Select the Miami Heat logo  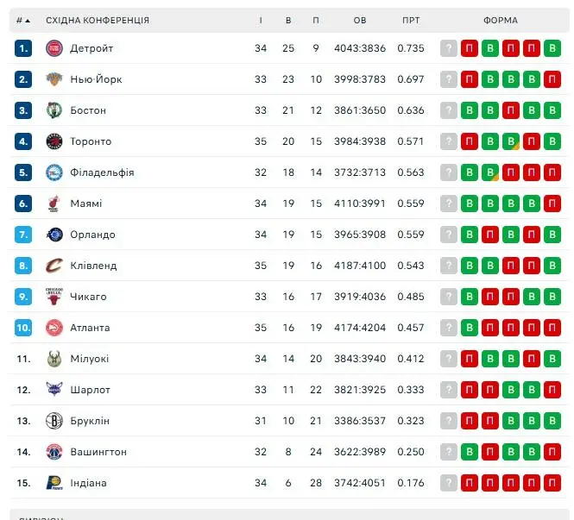tap(54, 204)
